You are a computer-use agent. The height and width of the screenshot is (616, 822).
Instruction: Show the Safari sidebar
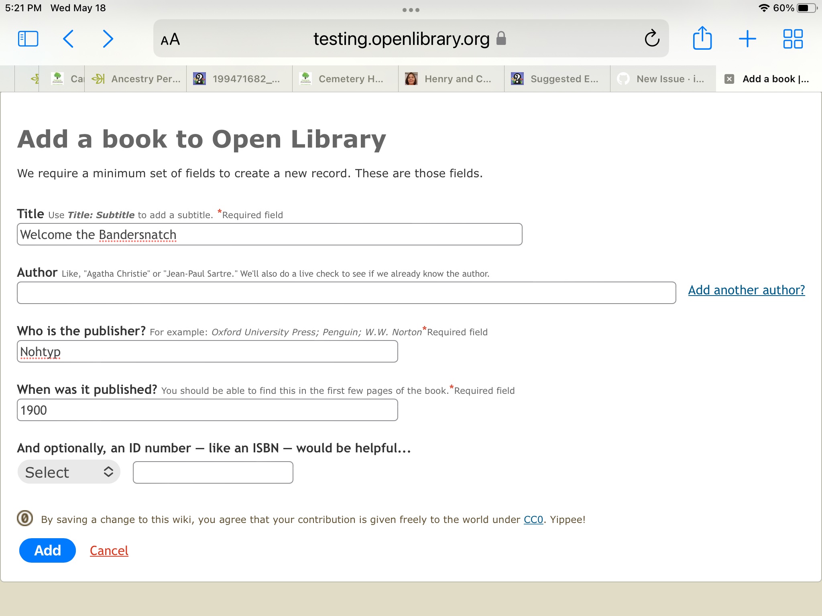tap(28, 39)
